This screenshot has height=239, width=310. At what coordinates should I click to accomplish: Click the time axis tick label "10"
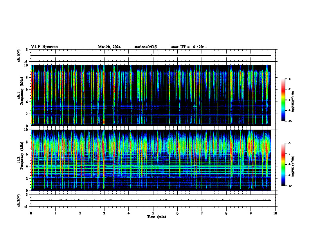pos(275,213)
